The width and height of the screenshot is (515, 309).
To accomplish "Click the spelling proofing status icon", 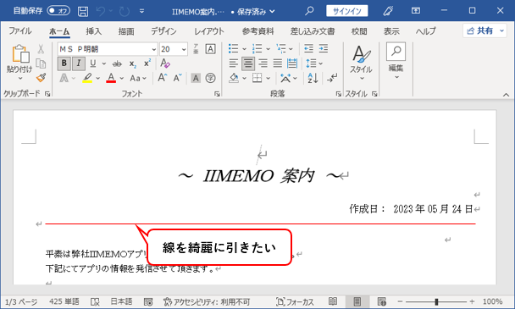I will point(95,301).
